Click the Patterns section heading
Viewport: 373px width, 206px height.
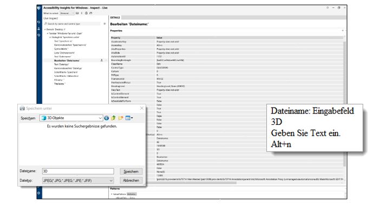click(x=115, y=189)
